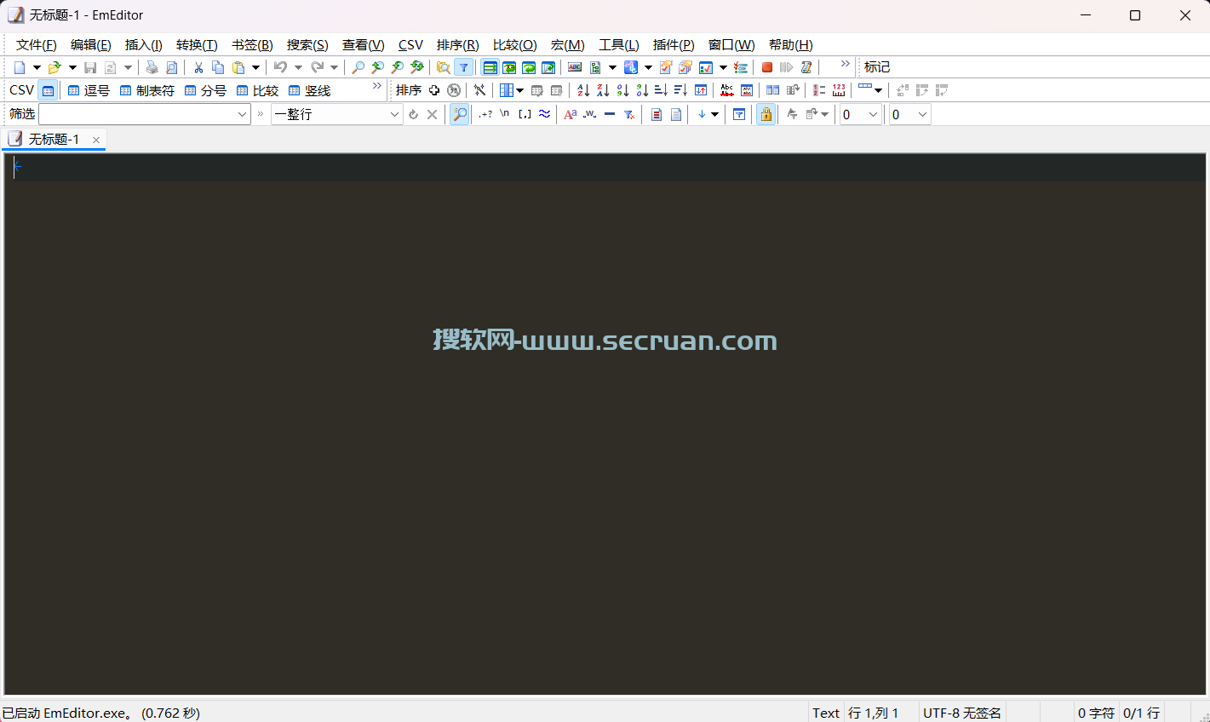This screenshot has height=722, width=1210.
Task: Click 行 1,列 1 position in status bar
Action: (x=874, y=713)
